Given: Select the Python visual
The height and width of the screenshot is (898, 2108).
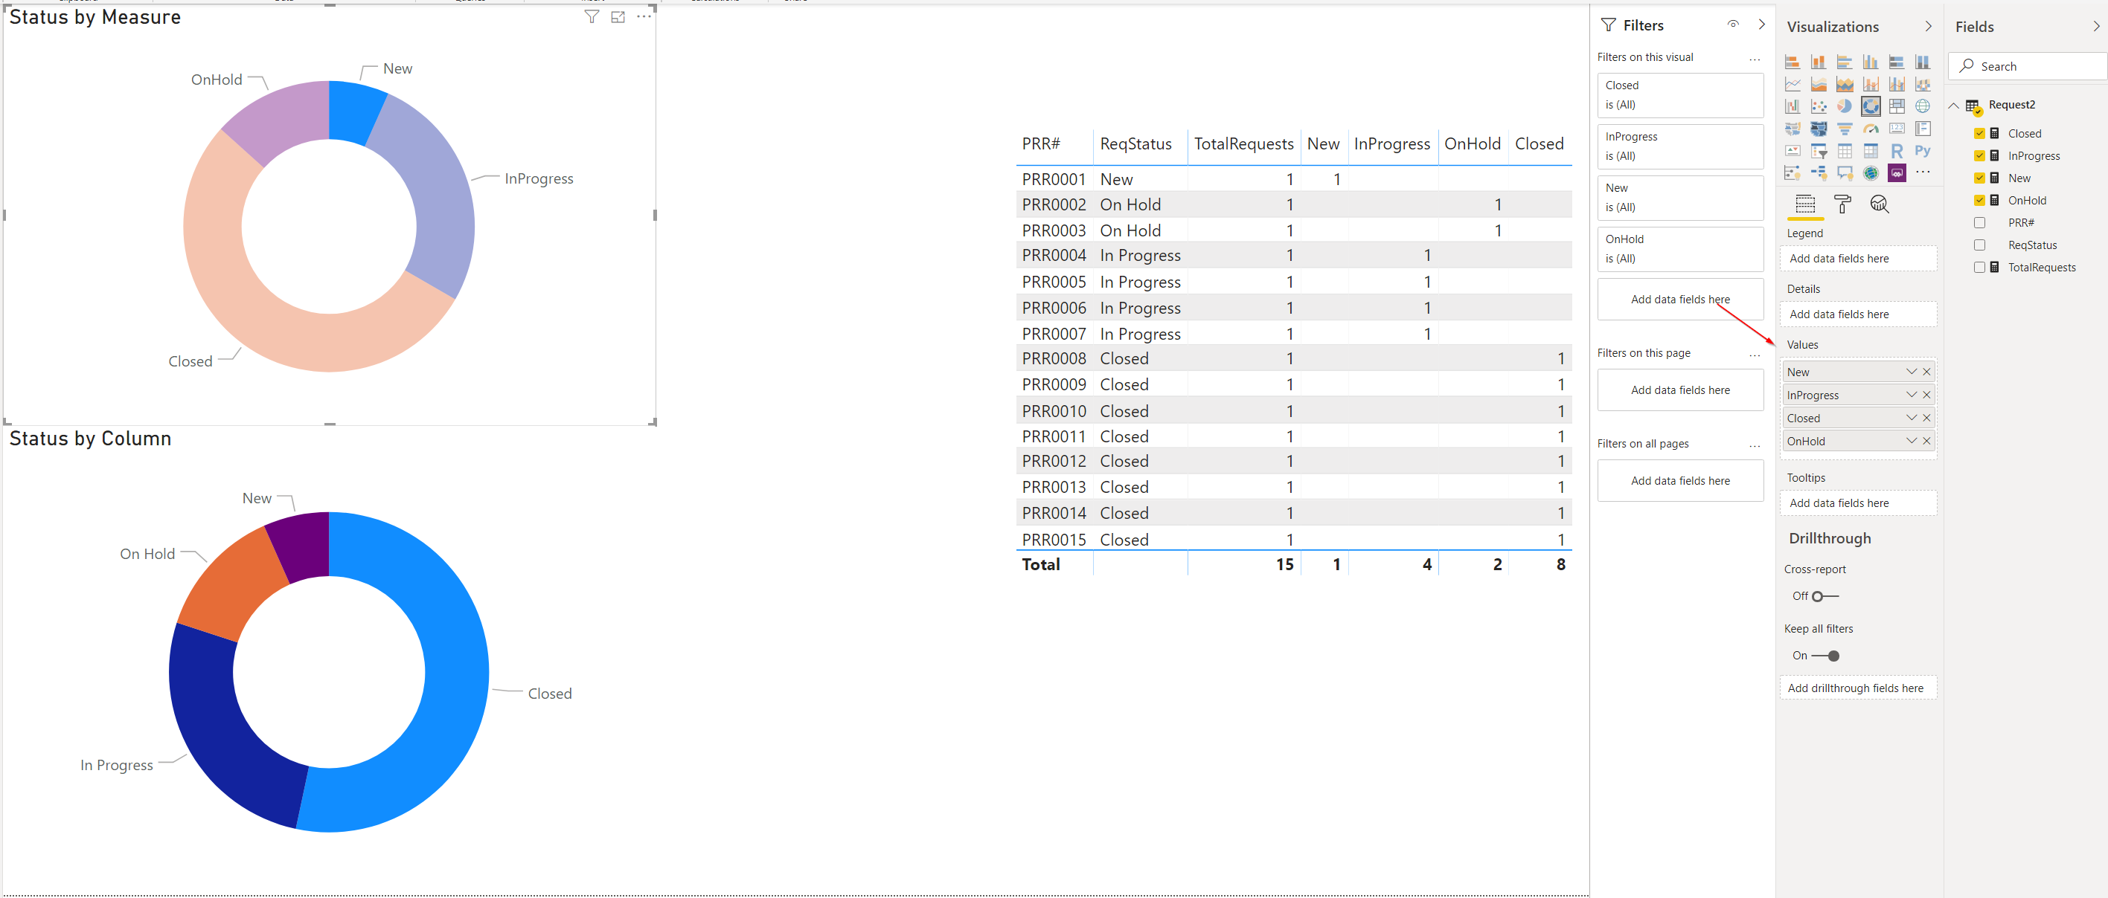Looking at the screenshot, I should pyautogui.click(x=1922, y=150).
